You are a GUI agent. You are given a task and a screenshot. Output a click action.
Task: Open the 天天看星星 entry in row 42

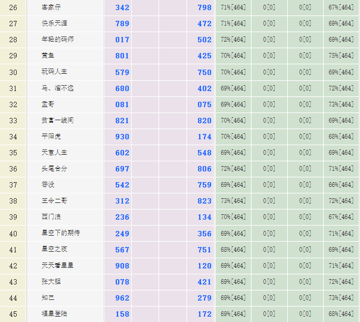(57, 265)
